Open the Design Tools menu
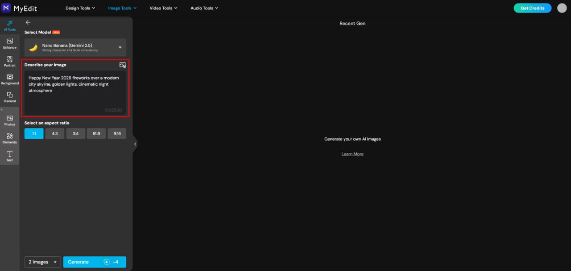571x271 pixels. 80,8
